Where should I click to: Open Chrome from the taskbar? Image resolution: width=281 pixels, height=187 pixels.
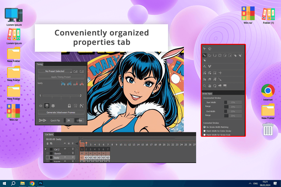coord(32,183)
